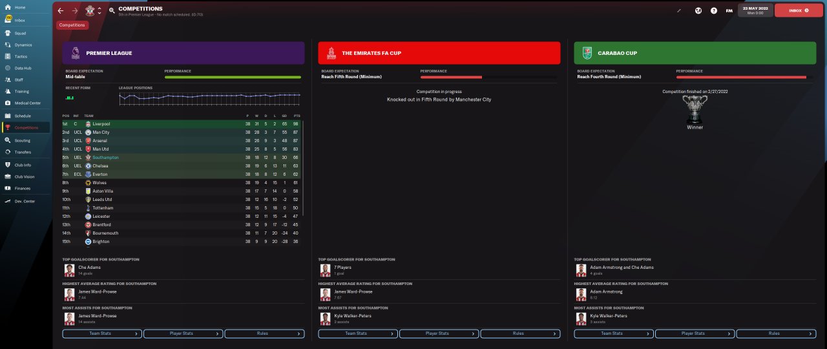Open Premier League Rules
The height and width of the screenshot is (349, 827).
(x=264, y=333)
